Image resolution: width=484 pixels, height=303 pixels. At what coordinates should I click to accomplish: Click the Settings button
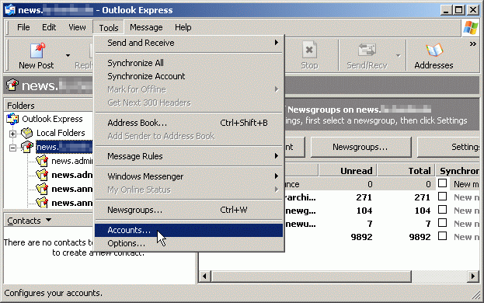(449, 147)
